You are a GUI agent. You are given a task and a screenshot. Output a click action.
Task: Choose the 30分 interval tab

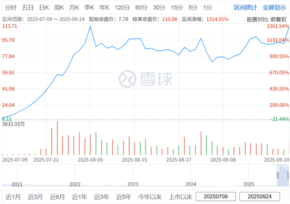[x=159, y=7]
